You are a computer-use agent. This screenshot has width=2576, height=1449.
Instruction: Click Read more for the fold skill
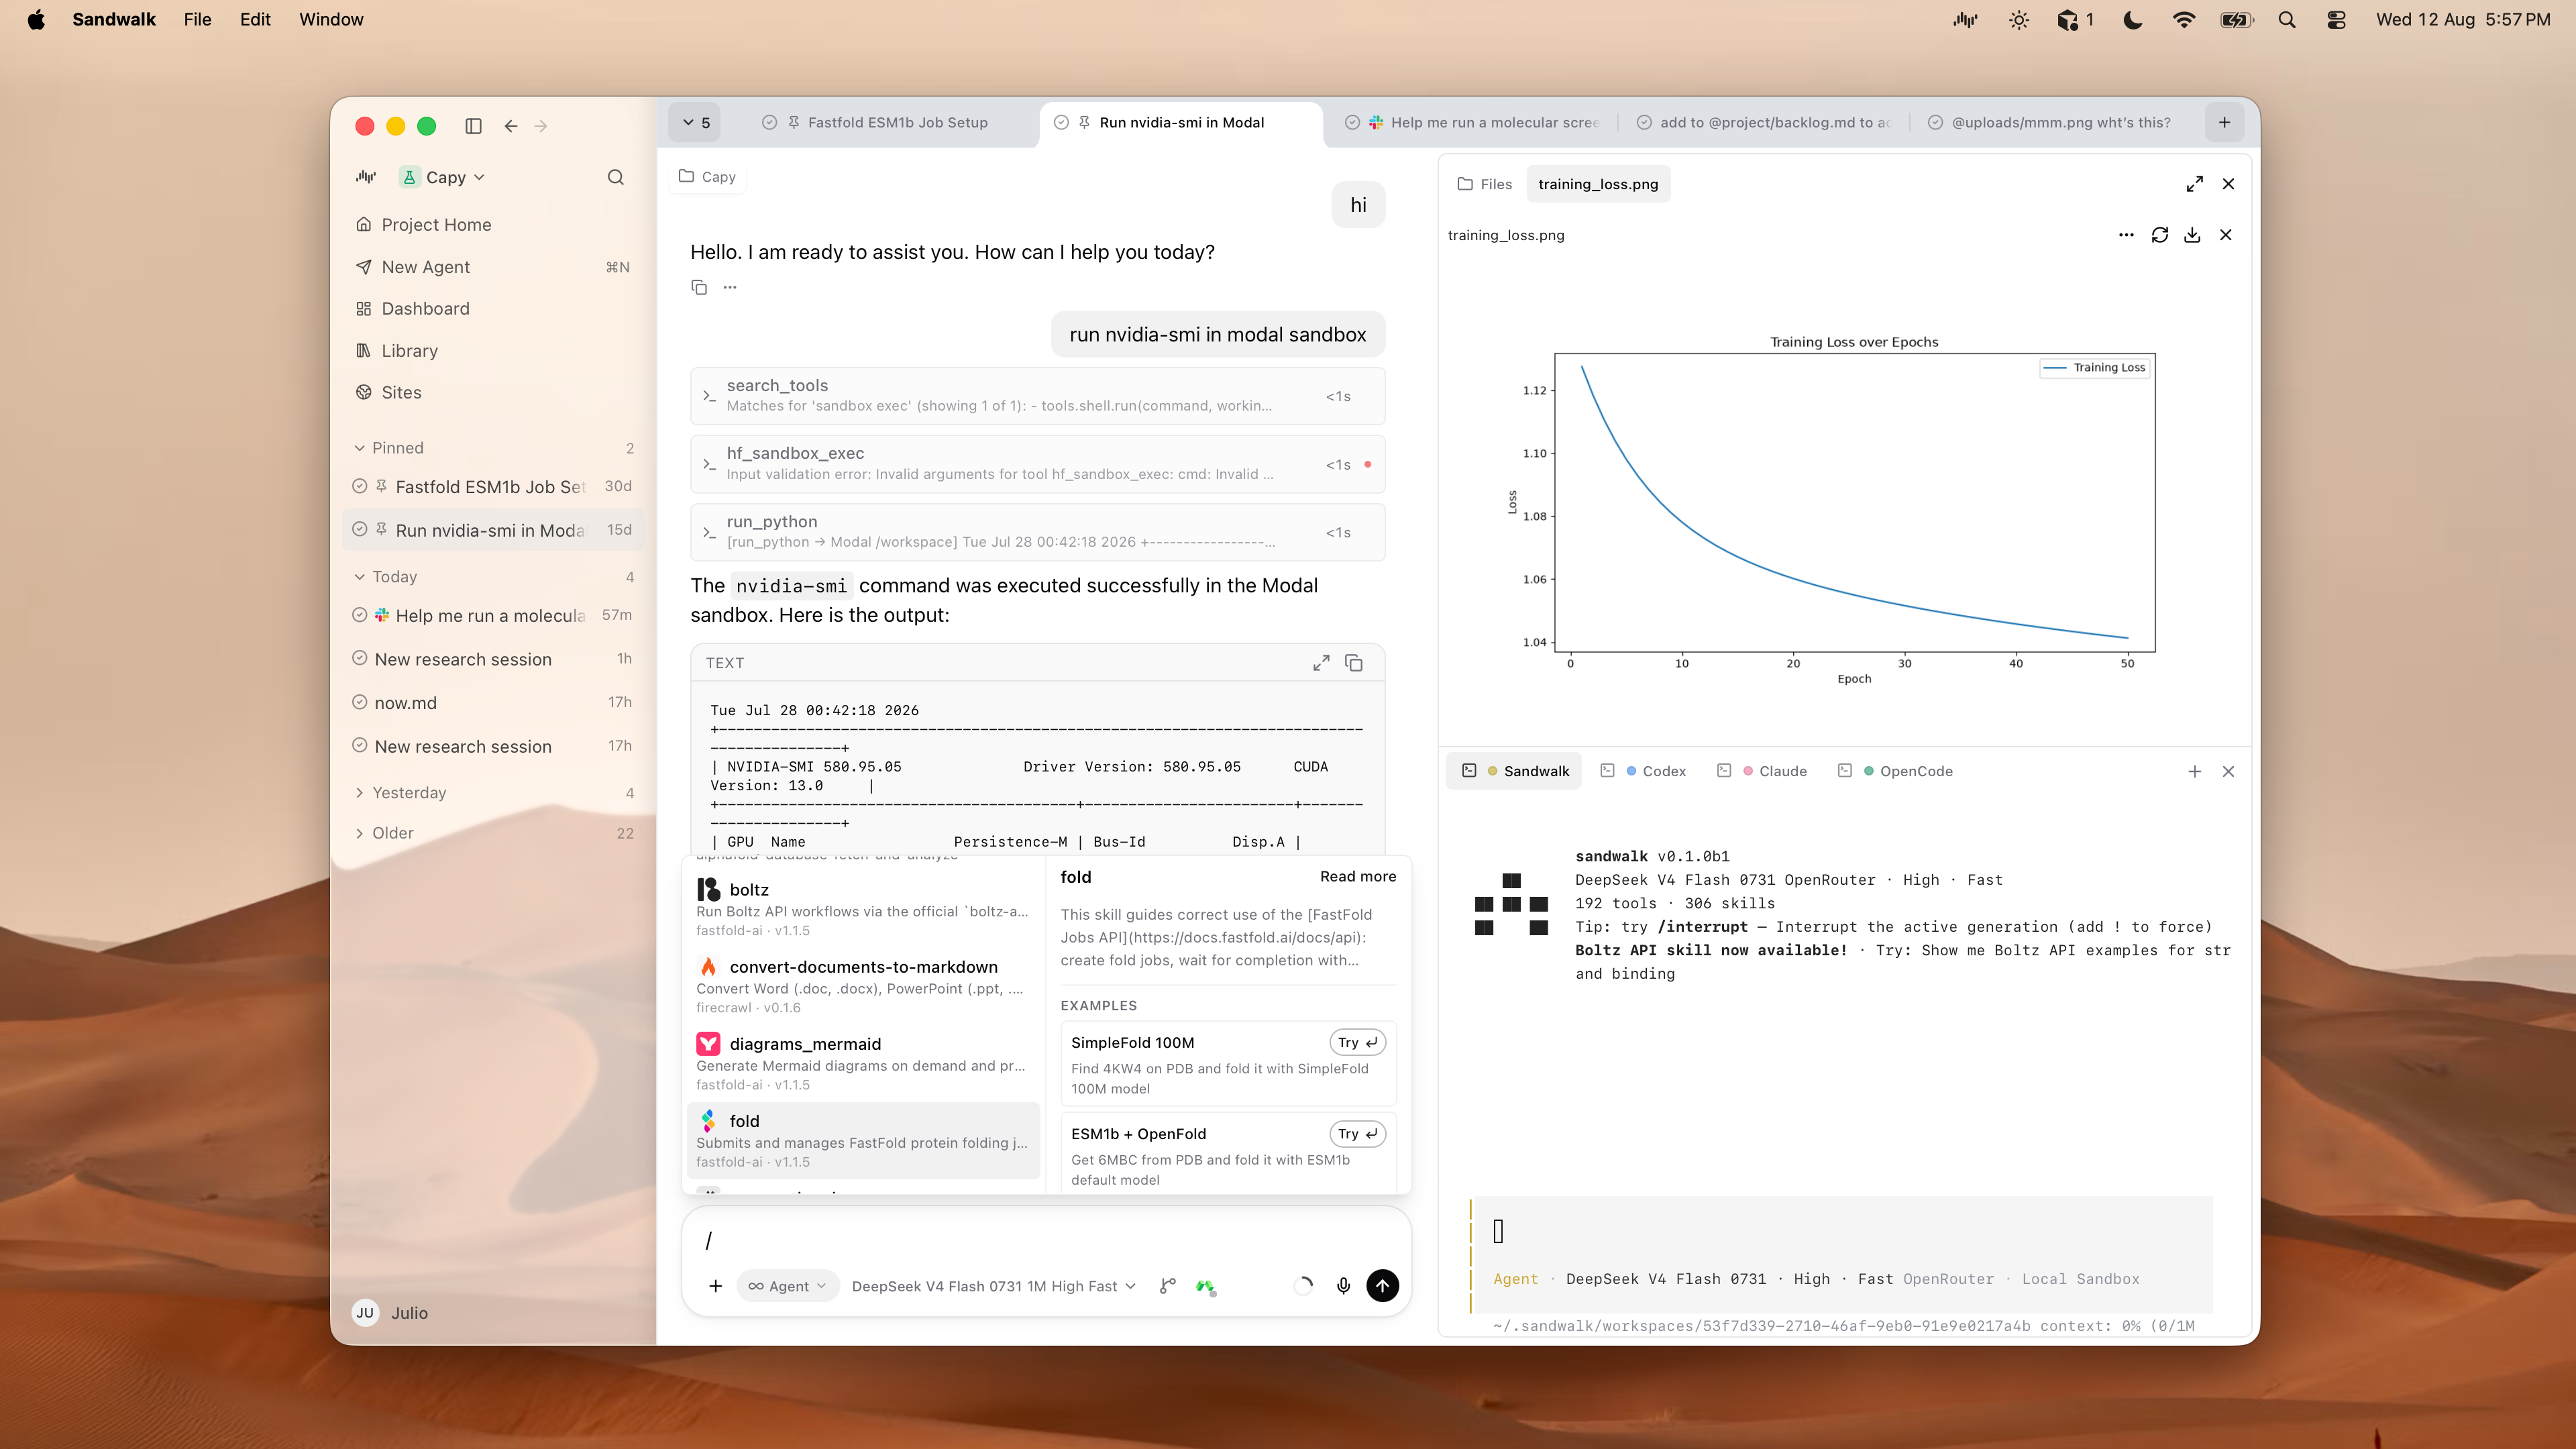point(1357,876)
